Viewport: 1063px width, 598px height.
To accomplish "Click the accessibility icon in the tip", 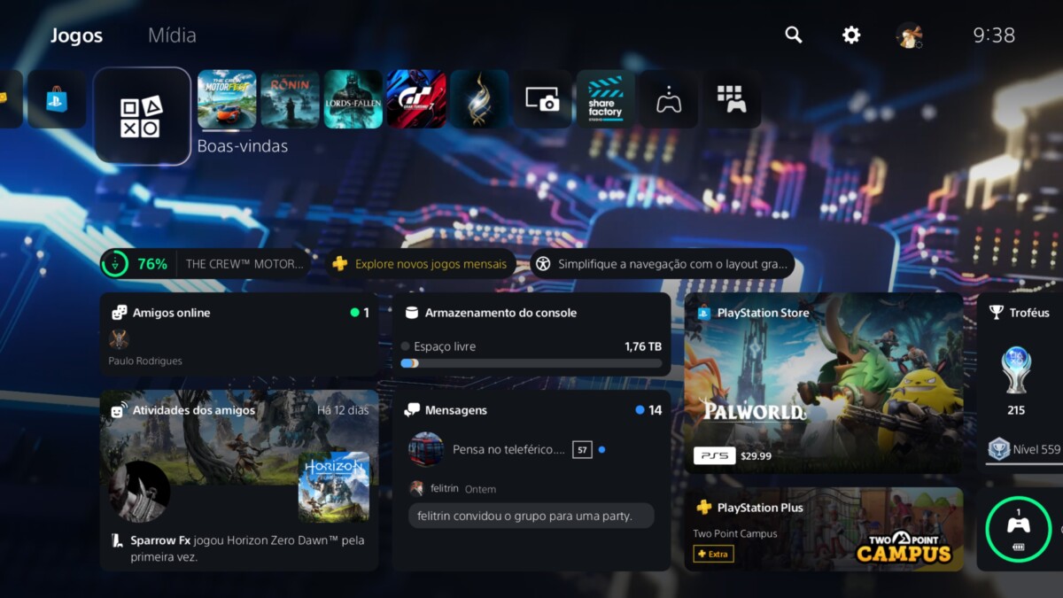I will 543,264.
